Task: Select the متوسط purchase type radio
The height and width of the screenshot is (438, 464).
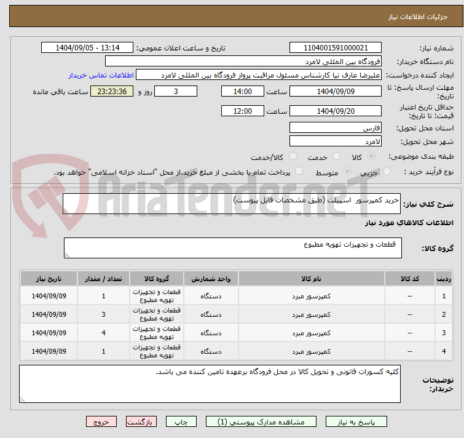Action: [x=347, y=171]
